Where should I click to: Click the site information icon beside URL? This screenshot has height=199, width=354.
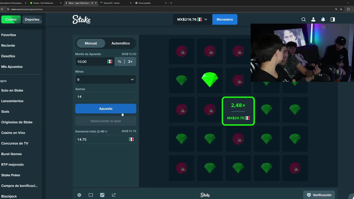point(8,9)
